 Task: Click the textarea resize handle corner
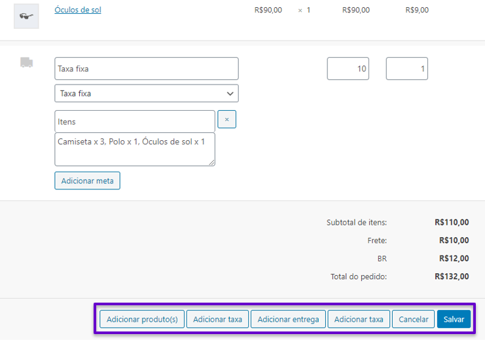tap(212, 162)
